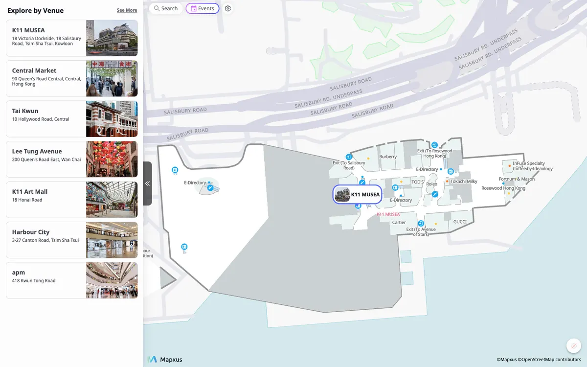Click elevator icon above west block E-Directory

175,170
